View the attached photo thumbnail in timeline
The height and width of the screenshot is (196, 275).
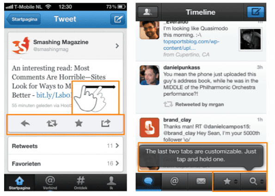coord(251,39)
